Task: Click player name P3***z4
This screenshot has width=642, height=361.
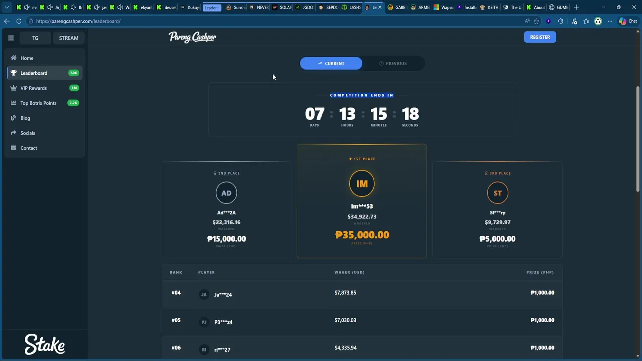Action: 223,322
